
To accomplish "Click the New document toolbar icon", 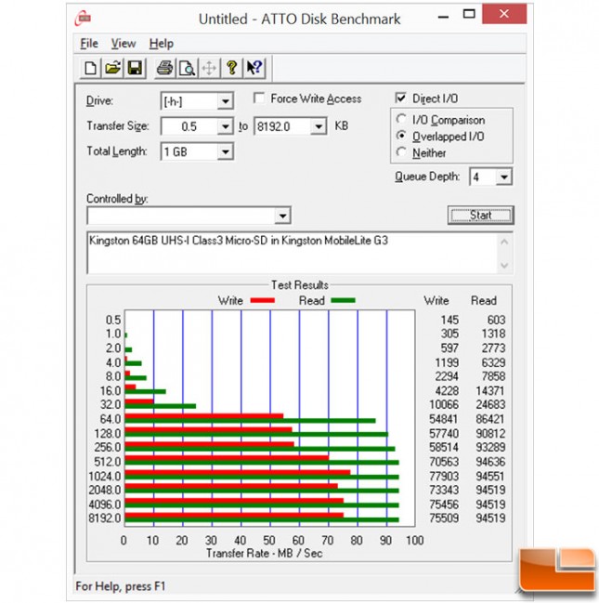I will coord(91,68).
